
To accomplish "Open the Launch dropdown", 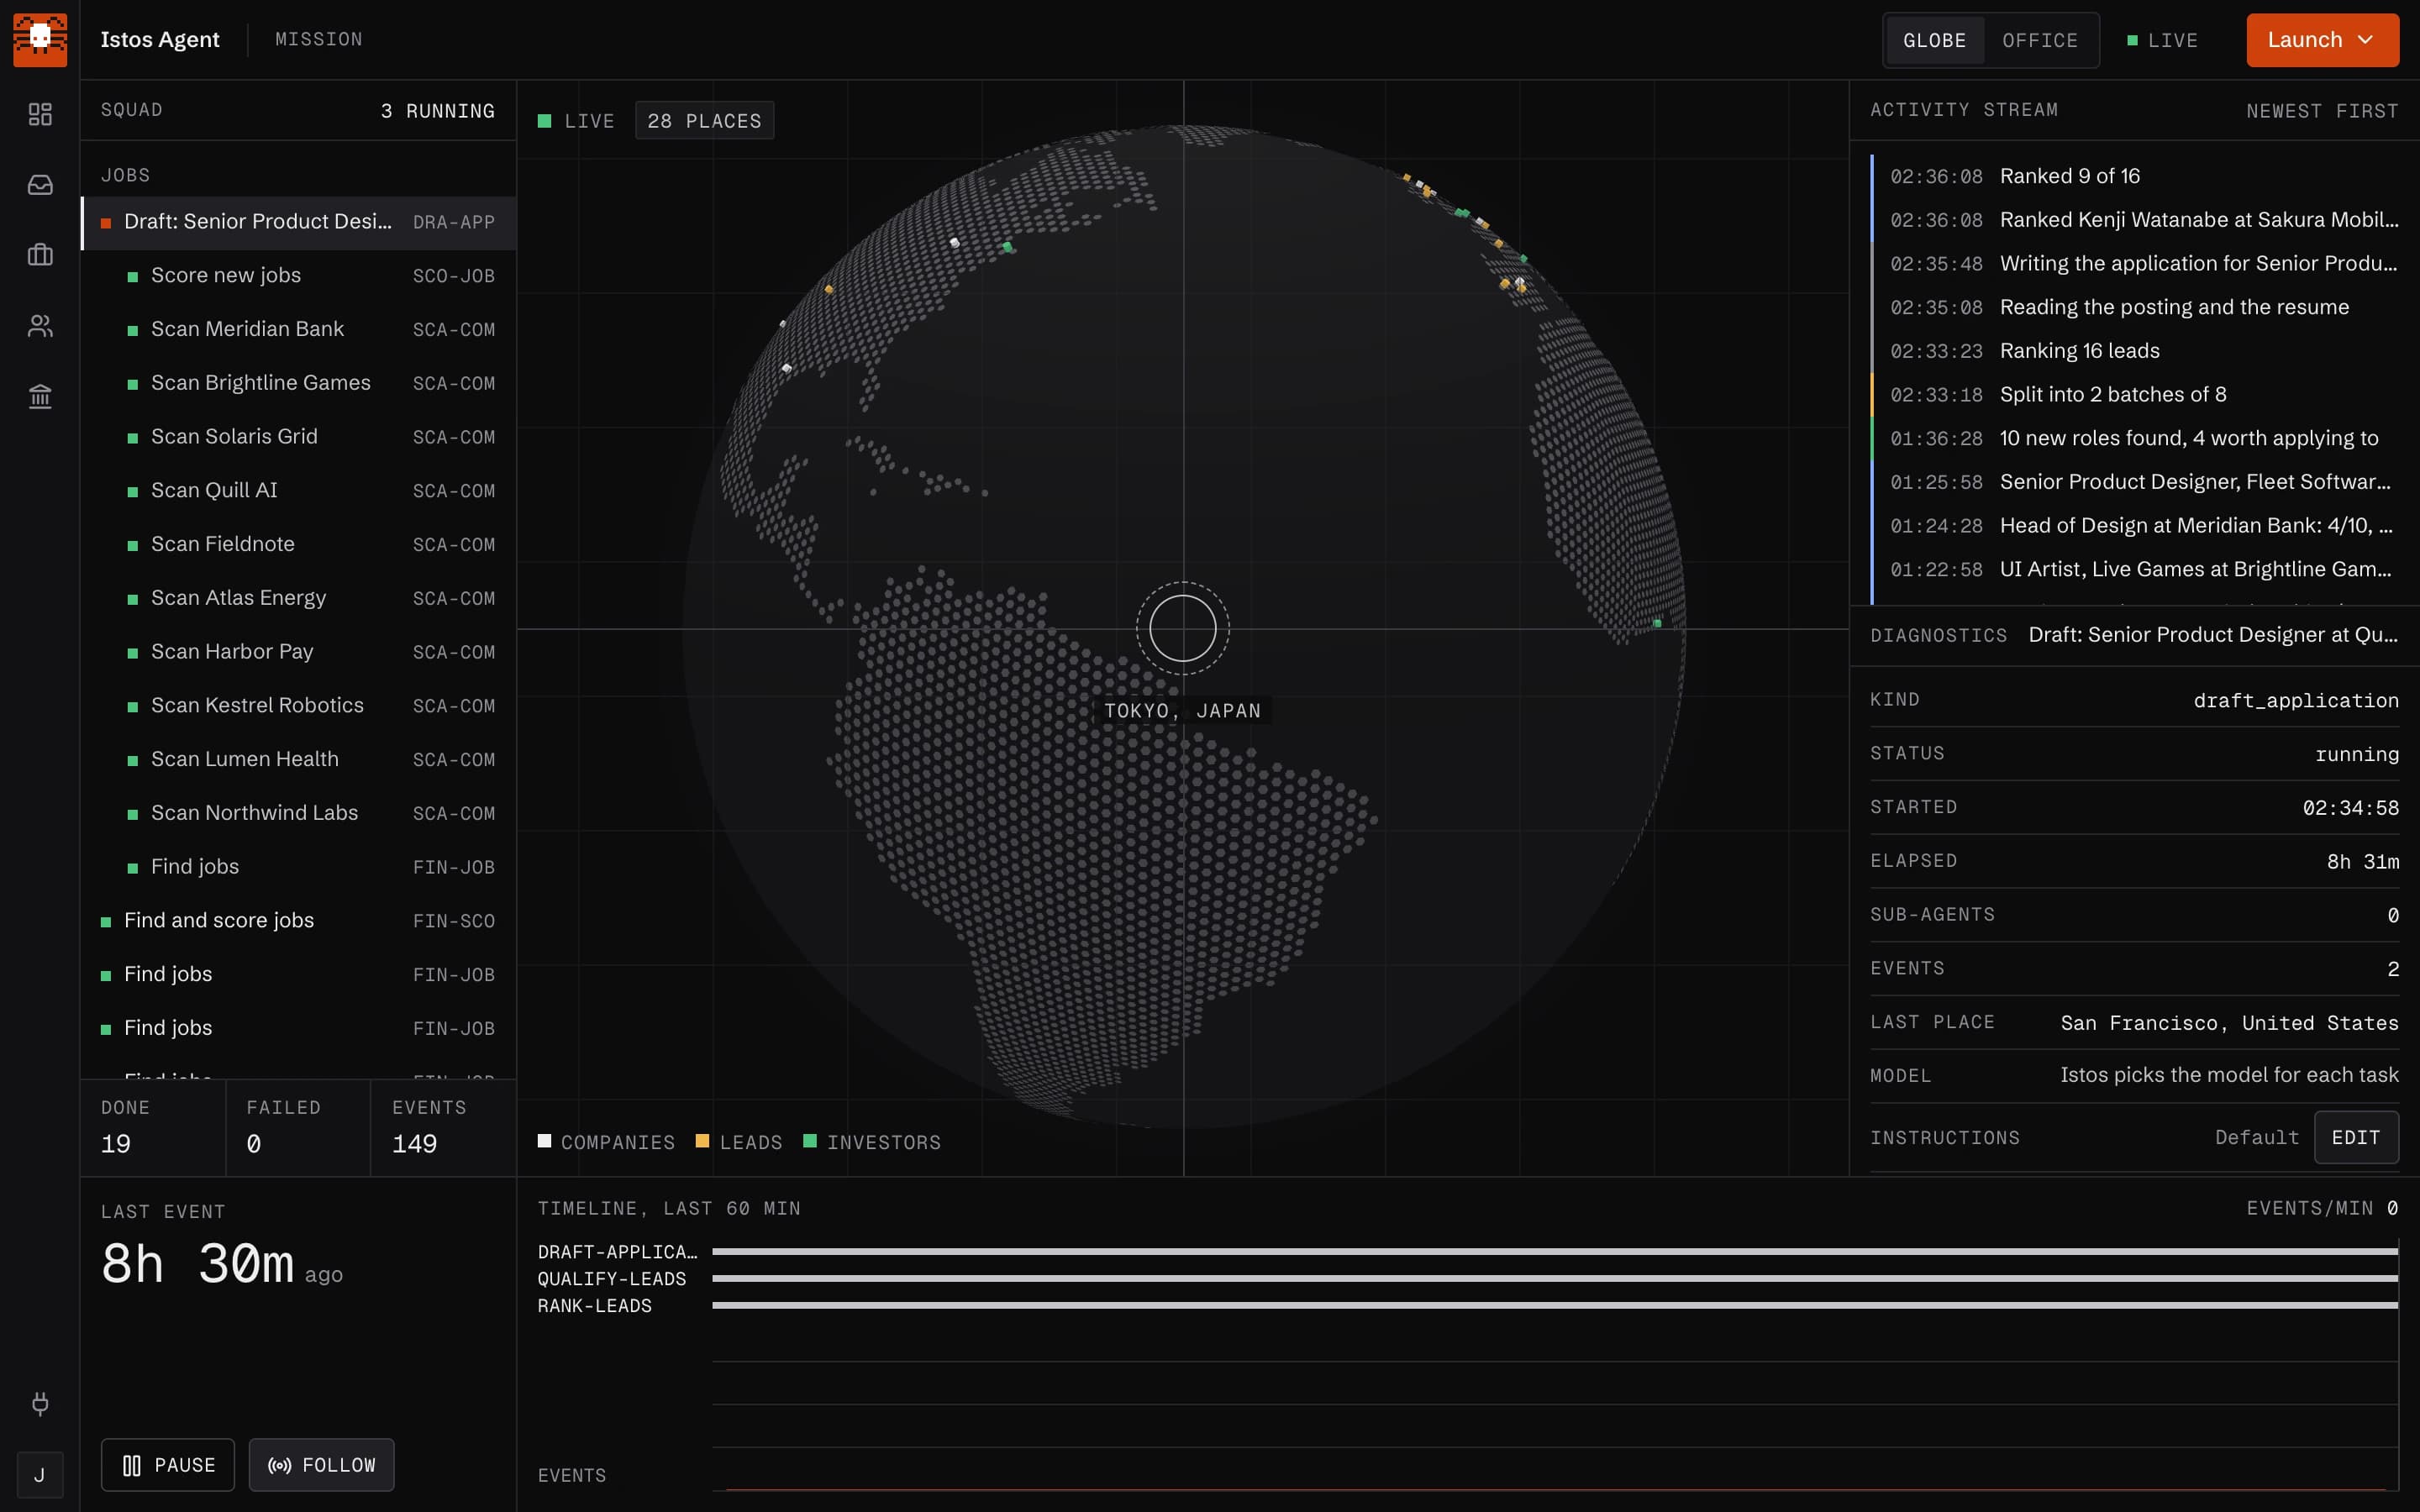I will [x=2322, y=40].
